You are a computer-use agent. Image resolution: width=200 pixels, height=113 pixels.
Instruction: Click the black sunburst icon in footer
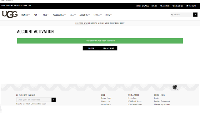tap(175, 87)
